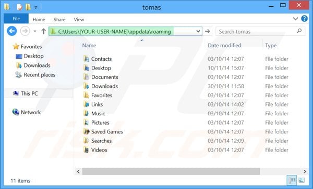Expand the address bar history dropdown
The image size is (313, 189).
198,31
